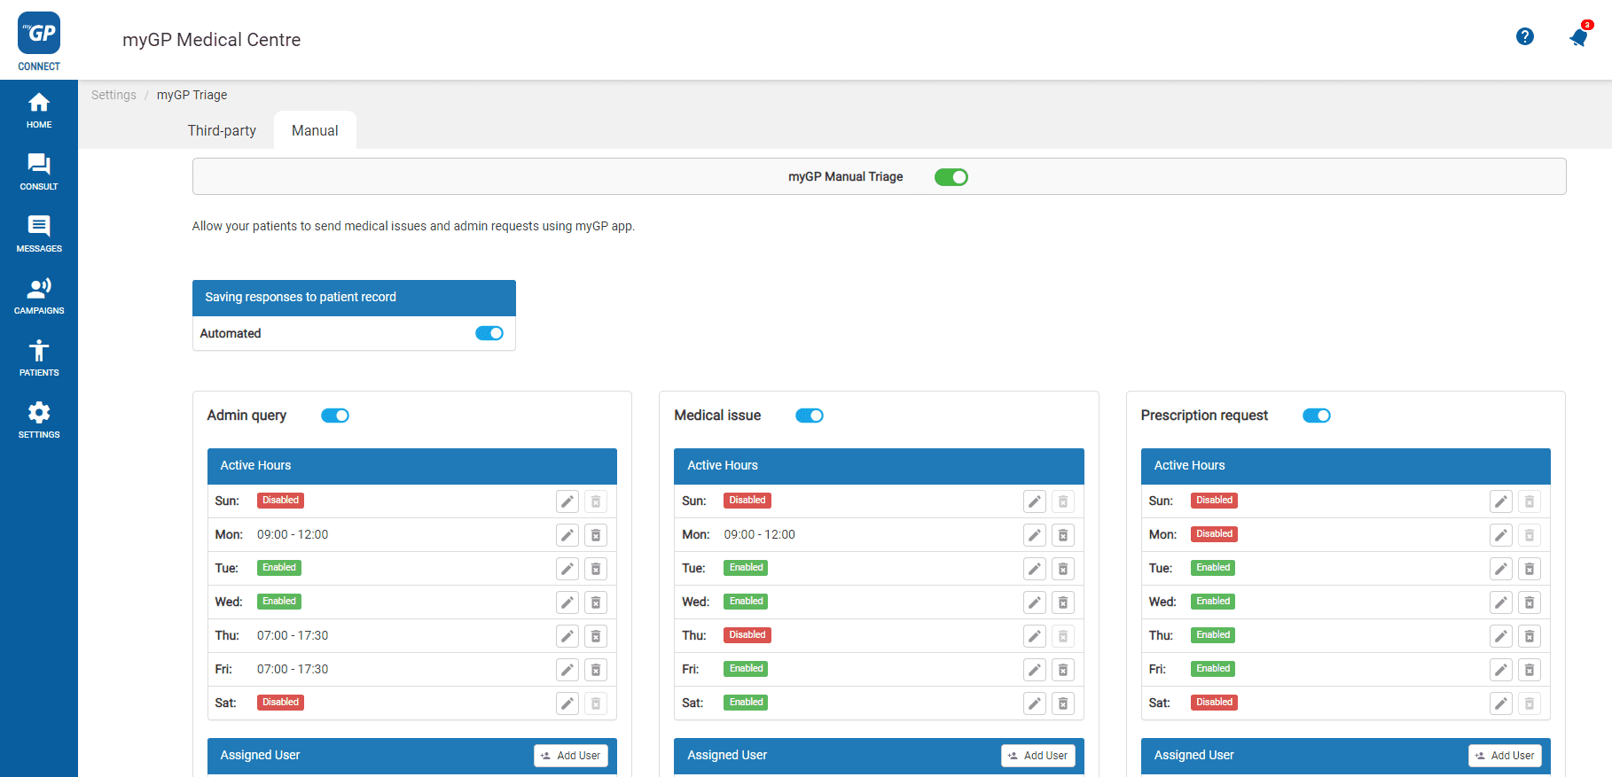
Task: Click Admin query Sunday Disabled badge
Action: click(280, 501)
